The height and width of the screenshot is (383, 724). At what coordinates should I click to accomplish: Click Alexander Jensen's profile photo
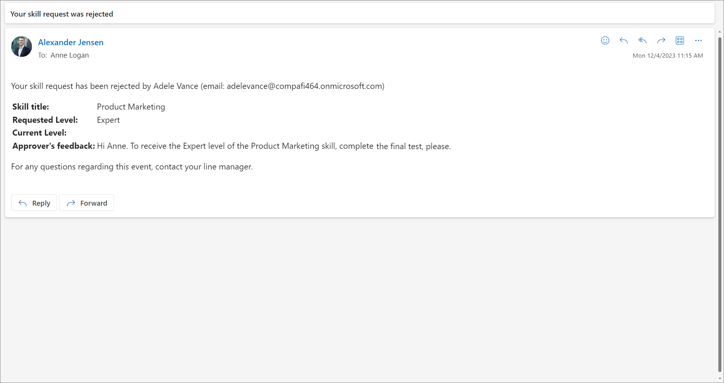coord(21,47)
